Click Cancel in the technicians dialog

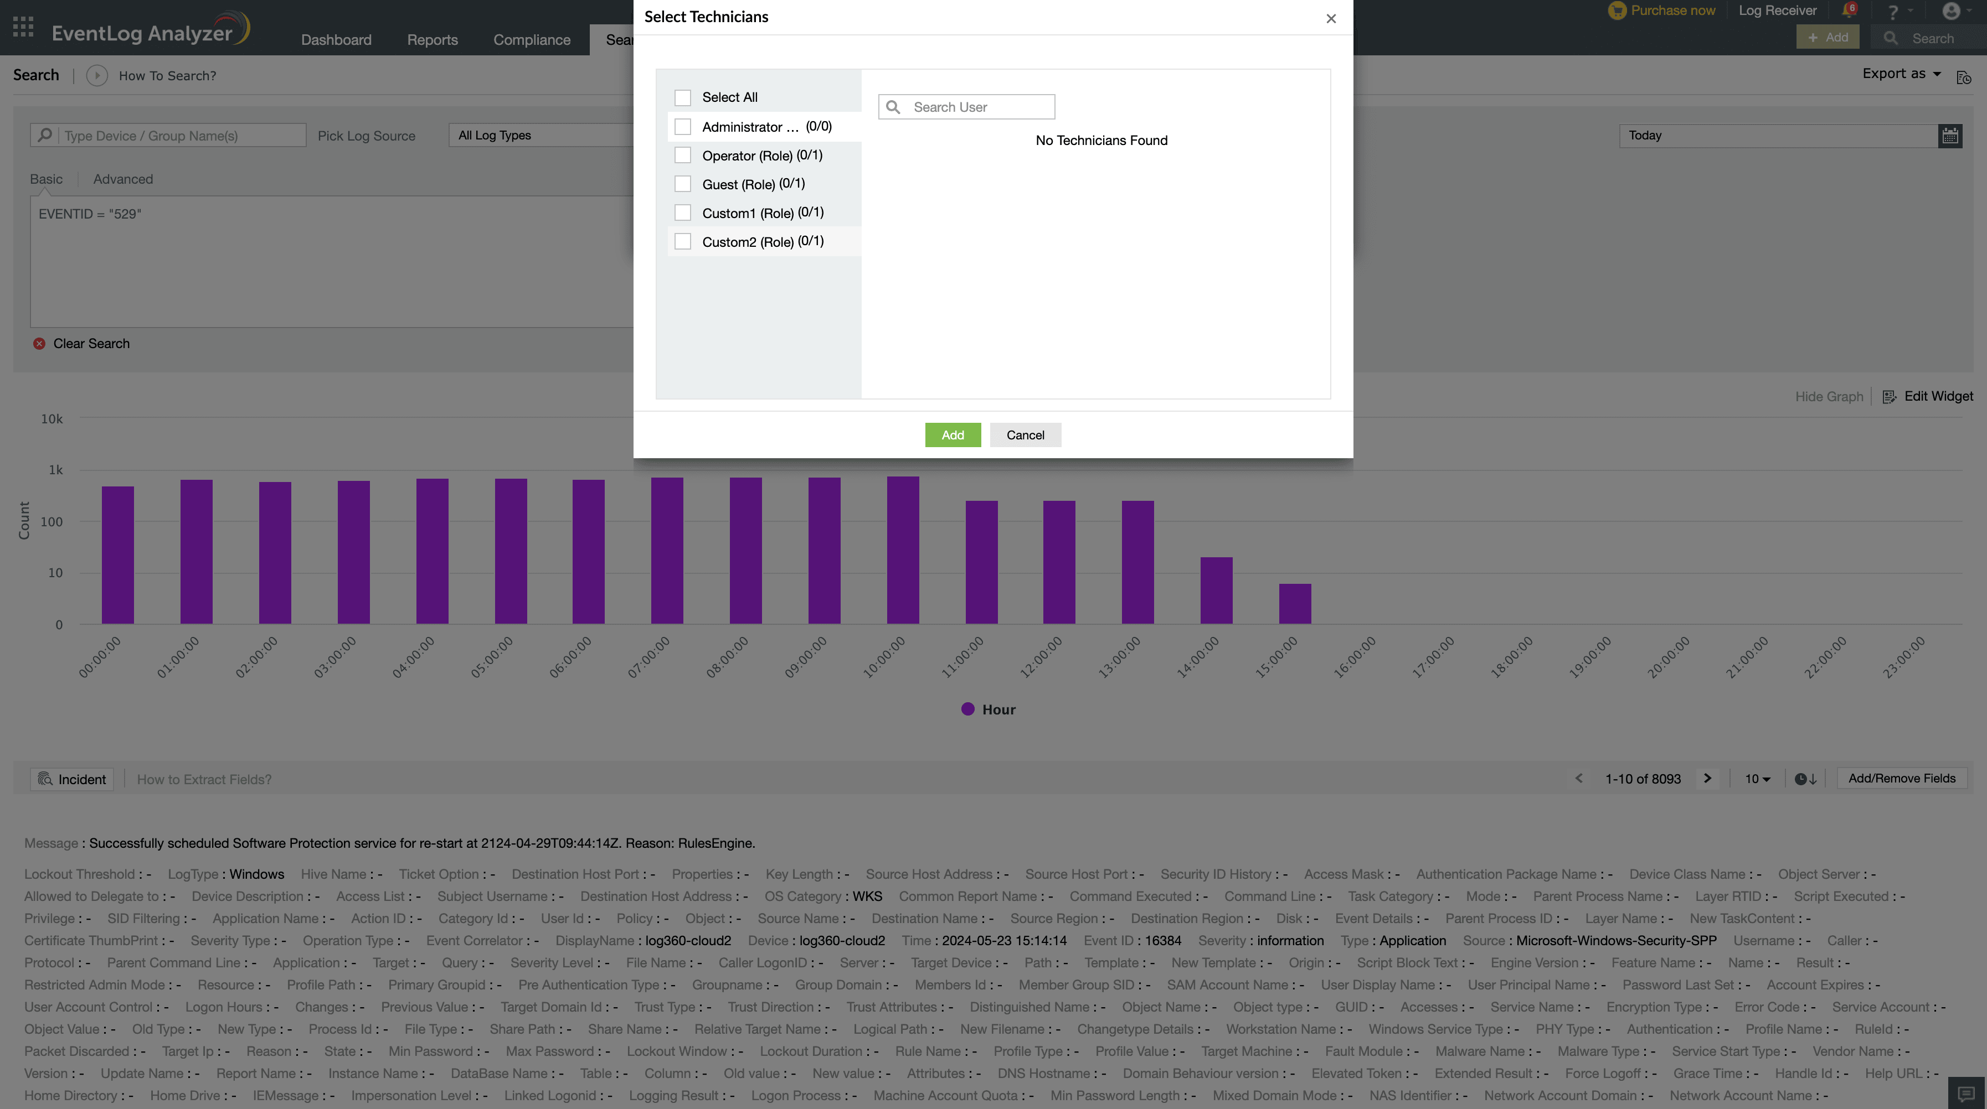(x=1025, y=436)
